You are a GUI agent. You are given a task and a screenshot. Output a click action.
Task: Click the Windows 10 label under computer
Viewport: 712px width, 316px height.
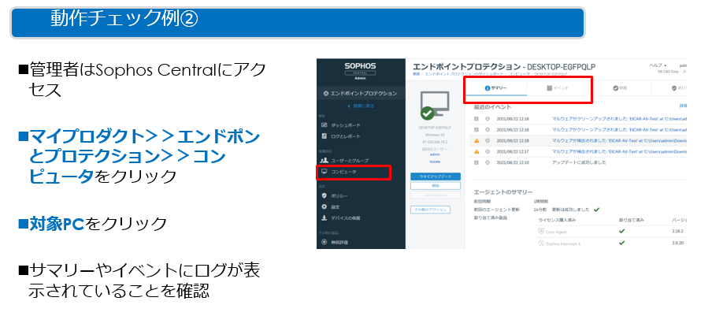click(435, 136)
